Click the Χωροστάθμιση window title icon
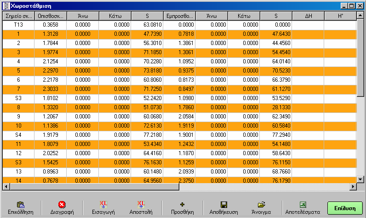Viewport: 366px width, 218px height. pyautogui.click(x=6, y=6)
